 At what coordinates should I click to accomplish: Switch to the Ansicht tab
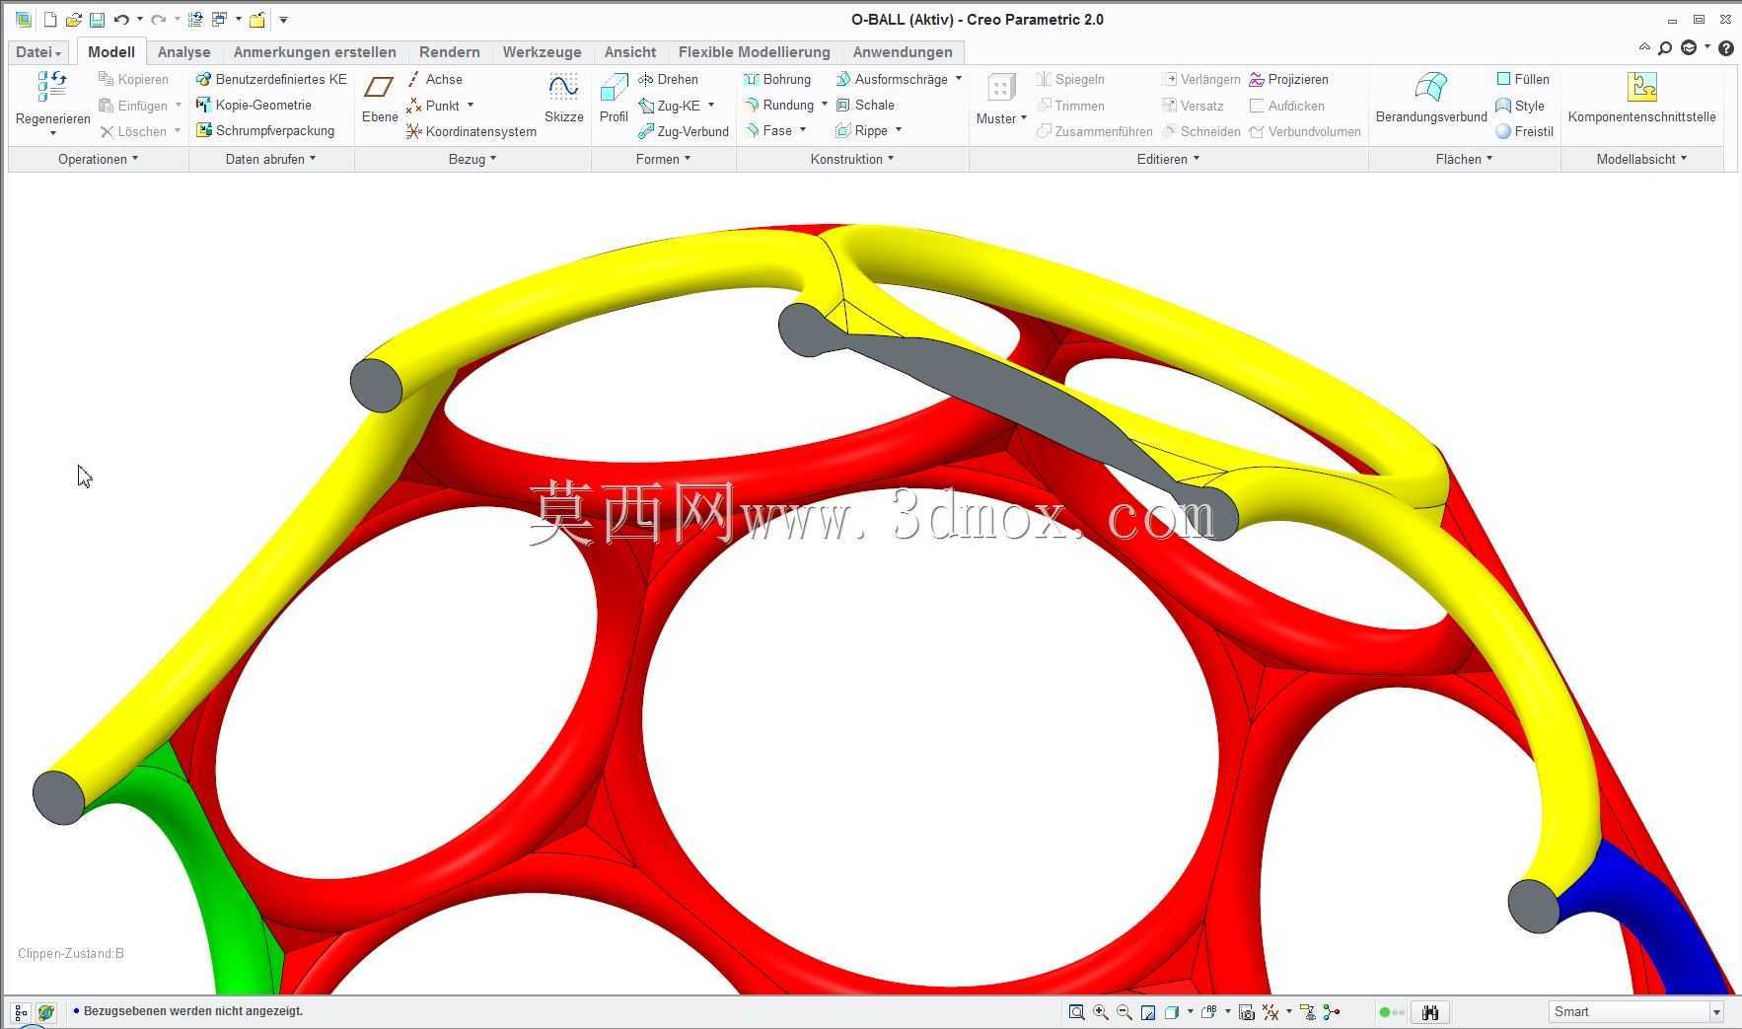coord(629,52)
